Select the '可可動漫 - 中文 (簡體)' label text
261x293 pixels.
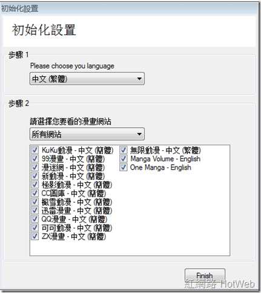pyautogui.click(x=77, y=228)
